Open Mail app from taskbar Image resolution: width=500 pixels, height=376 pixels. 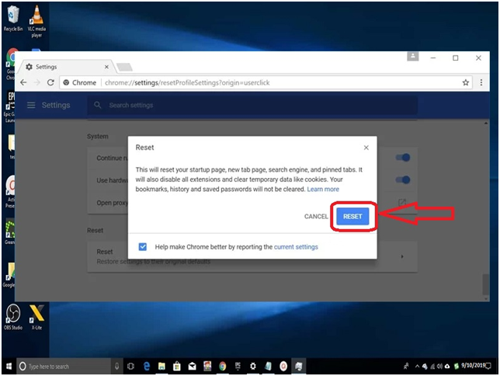192,366
